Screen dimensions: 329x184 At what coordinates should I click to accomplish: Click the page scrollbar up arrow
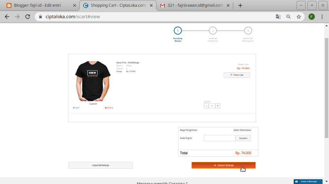click(326, 26)
